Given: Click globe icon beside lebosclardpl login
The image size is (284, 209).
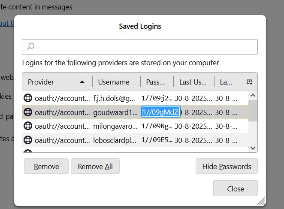Looking at the screenshot, I should pyautogui.click(x=28, y=139).
